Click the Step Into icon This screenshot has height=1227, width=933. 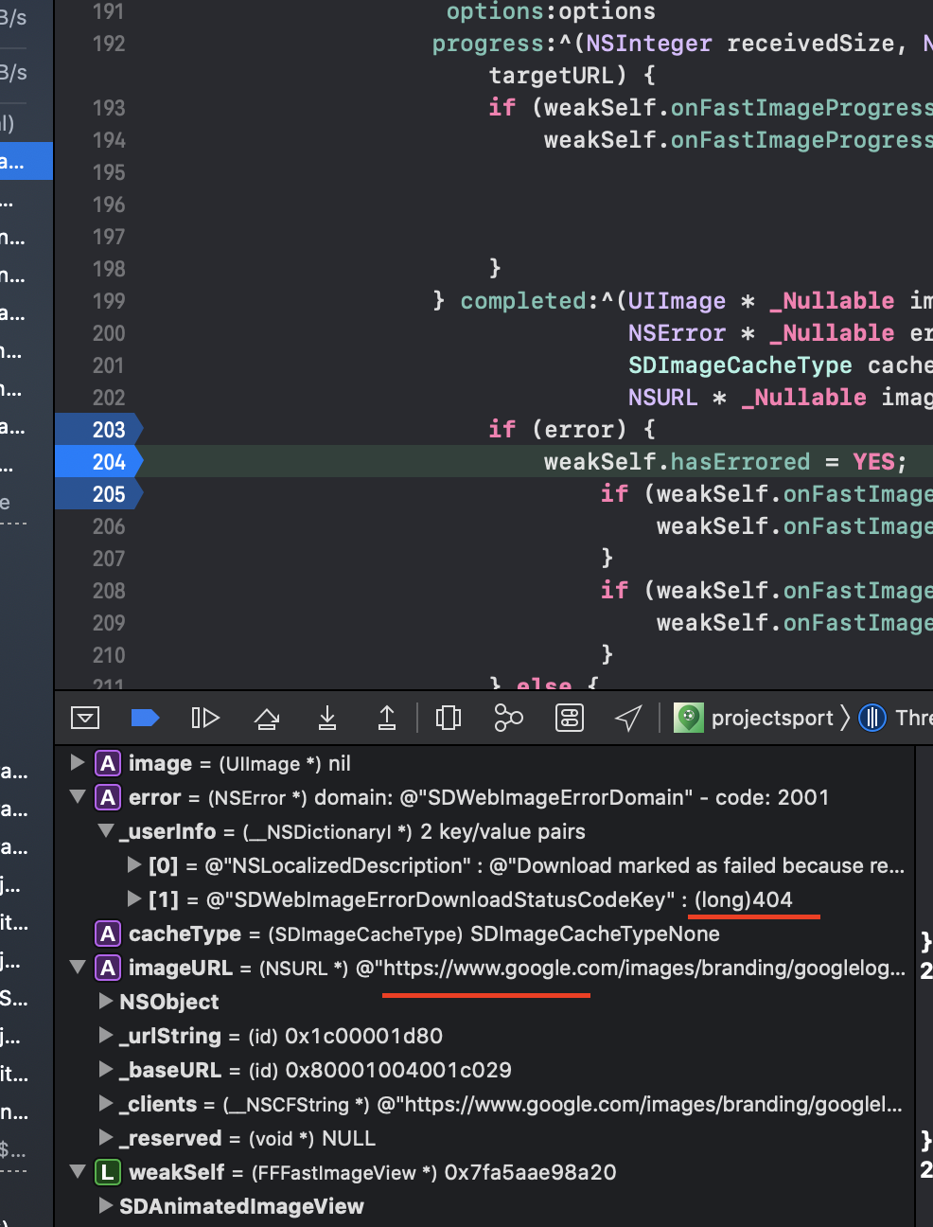[x=326, y=718]
